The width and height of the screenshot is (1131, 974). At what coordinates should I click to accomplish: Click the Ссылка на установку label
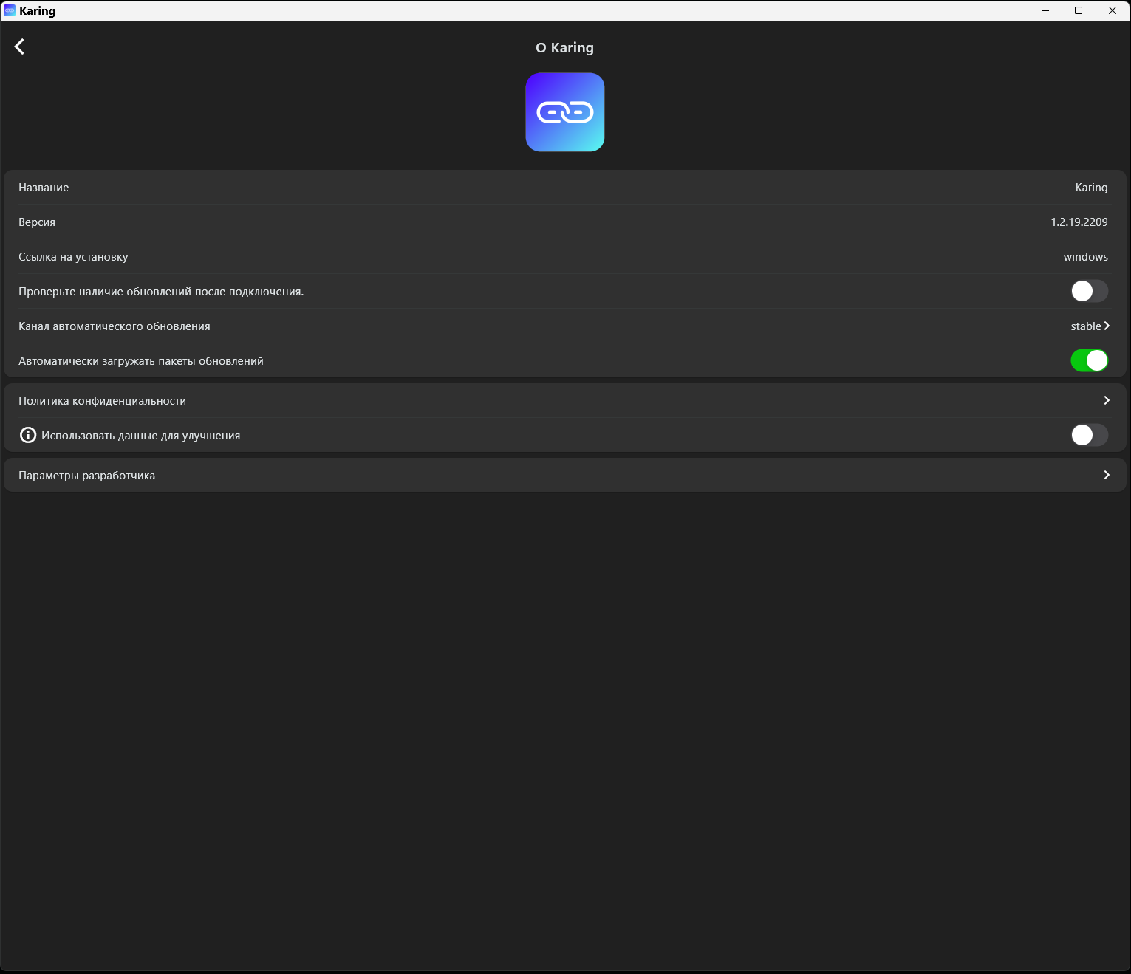click(73, 257)
